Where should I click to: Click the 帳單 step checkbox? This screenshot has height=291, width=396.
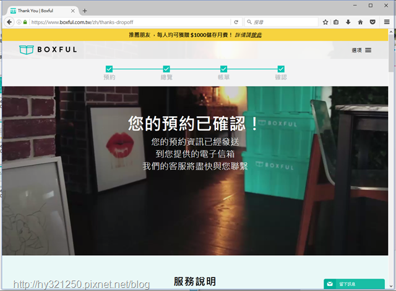click(224, 69)
